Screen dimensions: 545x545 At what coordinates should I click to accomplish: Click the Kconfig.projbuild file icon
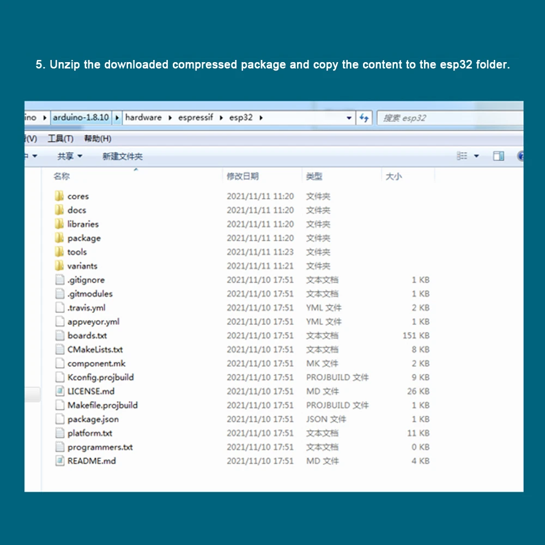[60, 377]
